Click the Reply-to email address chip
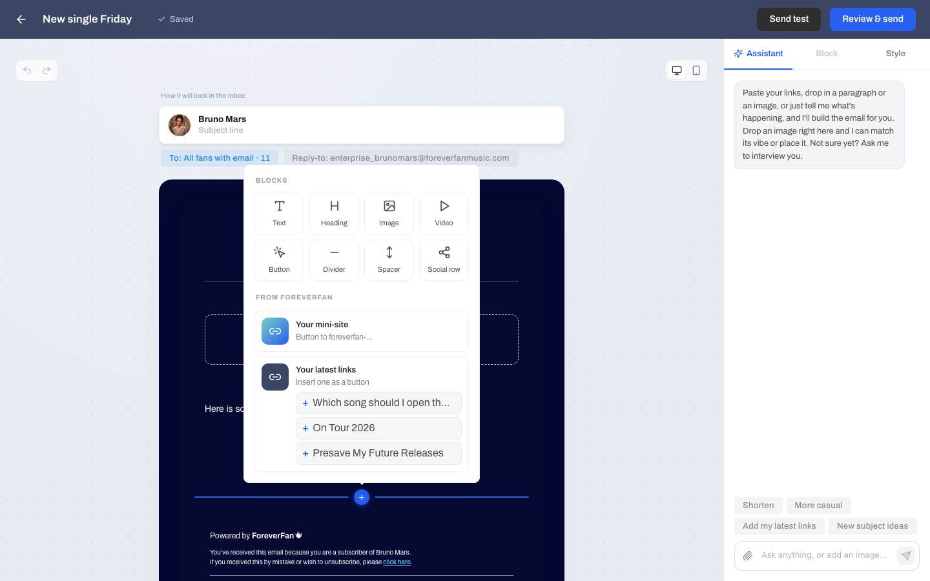This screenshot has width=930, height=581. tap(400, 158)
